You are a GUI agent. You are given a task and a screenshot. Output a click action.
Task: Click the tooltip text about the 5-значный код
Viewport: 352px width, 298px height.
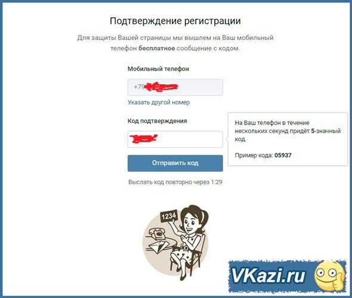288,131
